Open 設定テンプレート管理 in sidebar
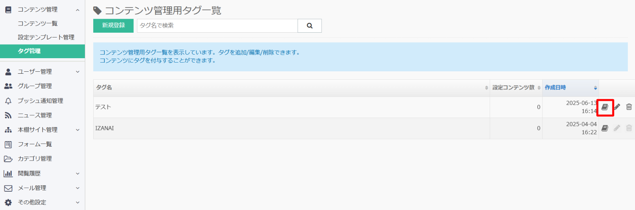 (x=46, y=37)
